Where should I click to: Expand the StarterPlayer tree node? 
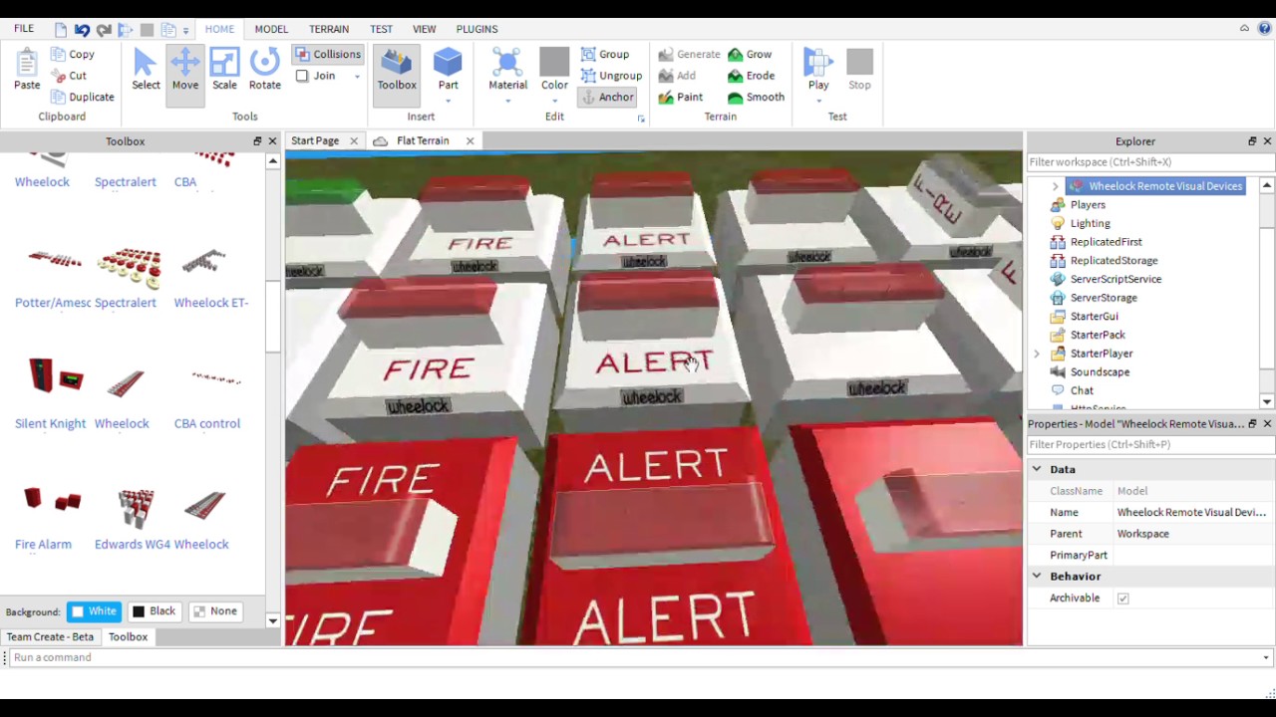(1037, 354)
